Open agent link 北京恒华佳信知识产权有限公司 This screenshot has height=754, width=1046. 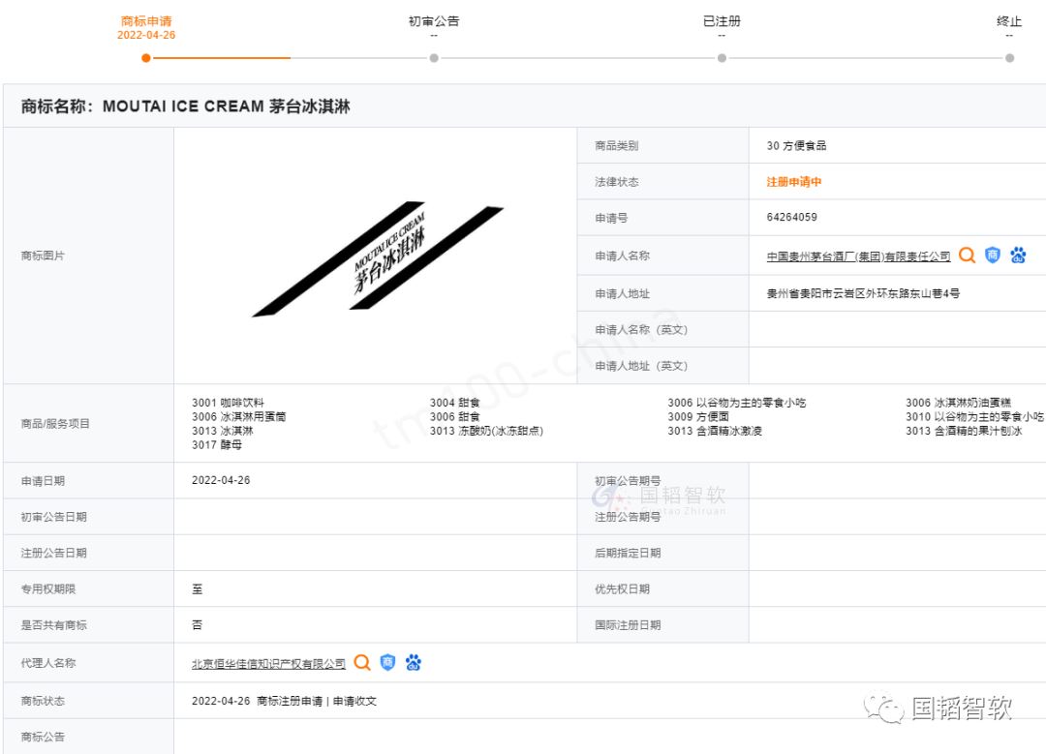pos(268,663)
